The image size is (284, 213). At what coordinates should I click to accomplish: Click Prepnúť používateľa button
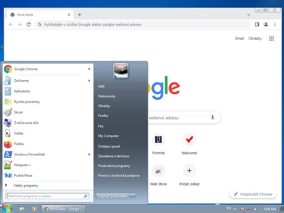pyautogui.click(x=113, y=196)
